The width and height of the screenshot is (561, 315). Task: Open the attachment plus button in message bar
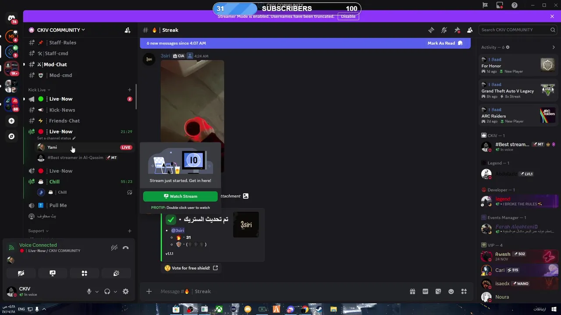[x=149, y=291]
